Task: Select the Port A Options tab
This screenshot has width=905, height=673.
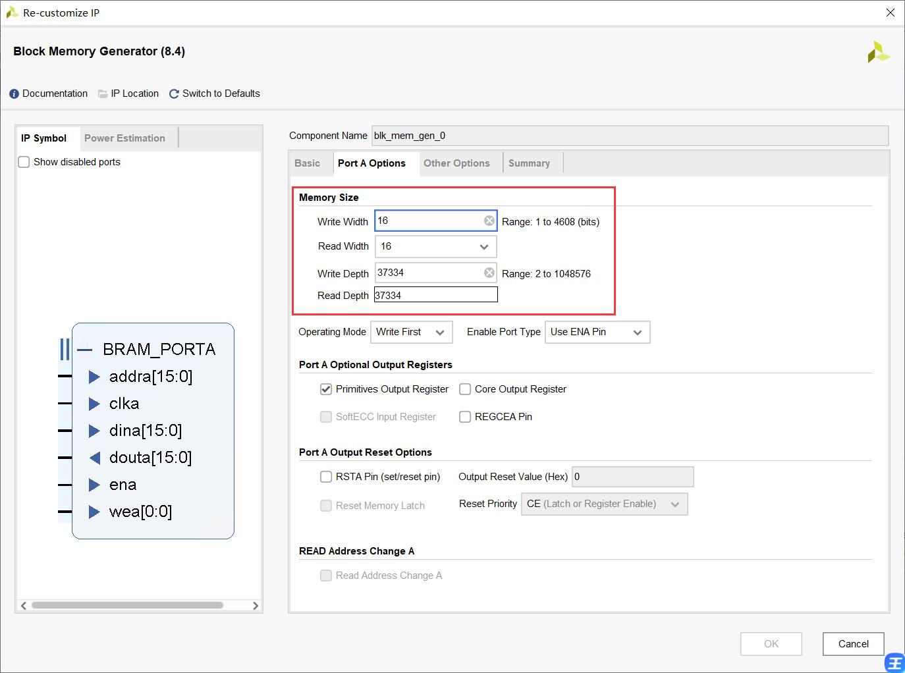Action: click(x=371, y=163)
